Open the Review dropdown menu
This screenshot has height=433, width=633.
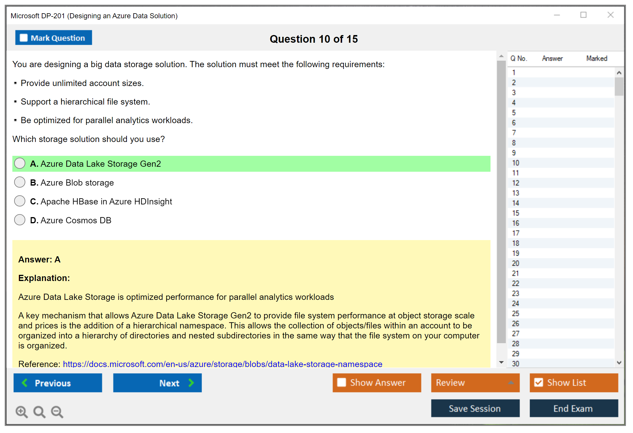(x=511, y=382)
